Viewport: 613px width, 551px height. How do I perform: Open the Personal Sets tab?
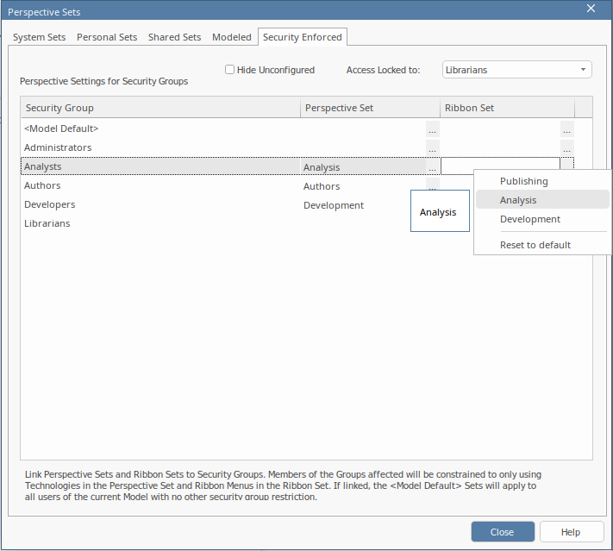pyautogui.click(x=107, y=37)
